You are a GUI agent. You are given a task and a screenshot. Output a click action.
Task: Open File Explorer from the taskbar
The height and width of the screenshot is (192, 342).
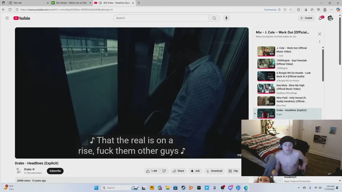tap(168, 188)
